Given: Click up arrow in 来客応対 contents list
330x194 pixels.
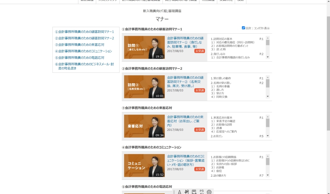Looking at the screenshot, I should [x=268, y=117].
